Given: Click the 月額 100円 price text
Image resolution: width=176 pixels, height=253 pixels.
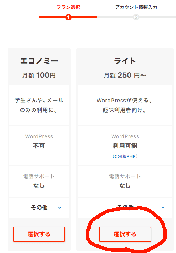Looking at the screenshot, I should click(x=39, y=76).
